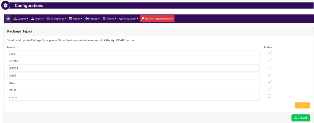Open the Stores menu

tap(76, 19)
